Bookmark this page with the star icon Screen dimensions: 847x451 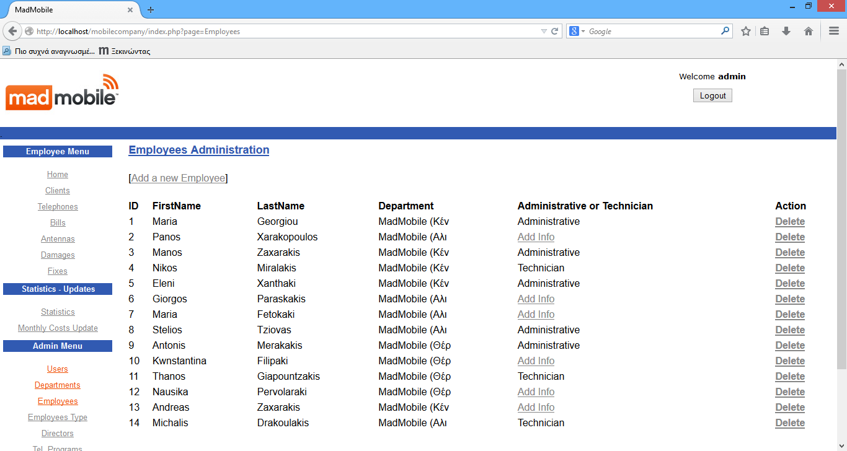pos(746,31)
